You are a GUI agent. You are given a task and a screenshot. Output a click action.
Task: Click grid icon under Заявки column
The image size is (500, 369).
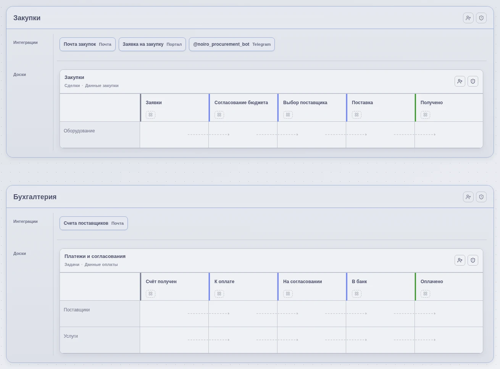click(150, 115)
